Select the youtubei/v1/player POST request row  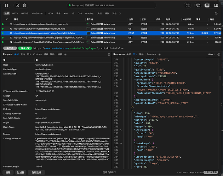pos(111,33)
